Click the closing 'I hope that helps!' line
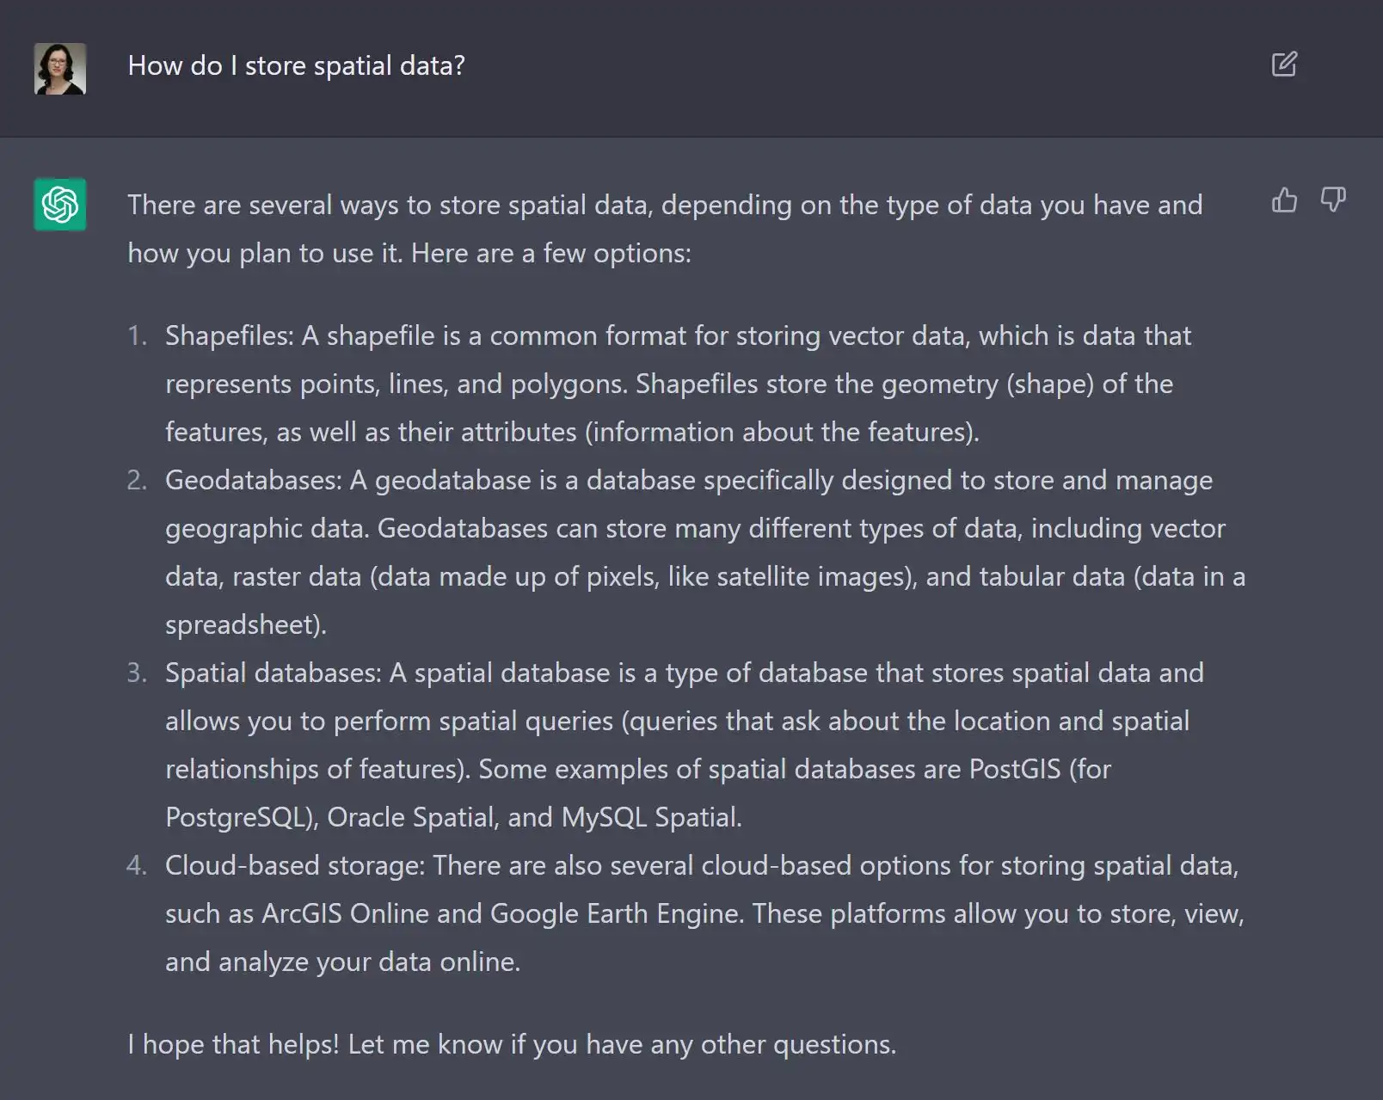1383x1100 pixels. [x=511, y=1043]
